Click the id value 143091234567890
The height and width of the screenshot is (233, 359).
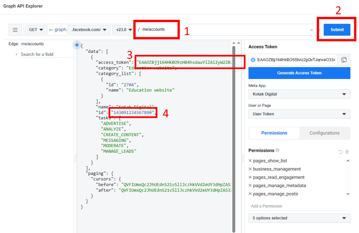[x=133, y=113]
